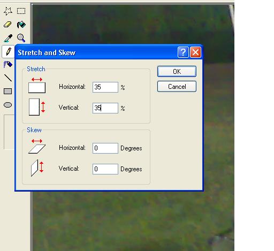
Task: Select the Free-Form Select tool
Action: click(x=8, y=11)
